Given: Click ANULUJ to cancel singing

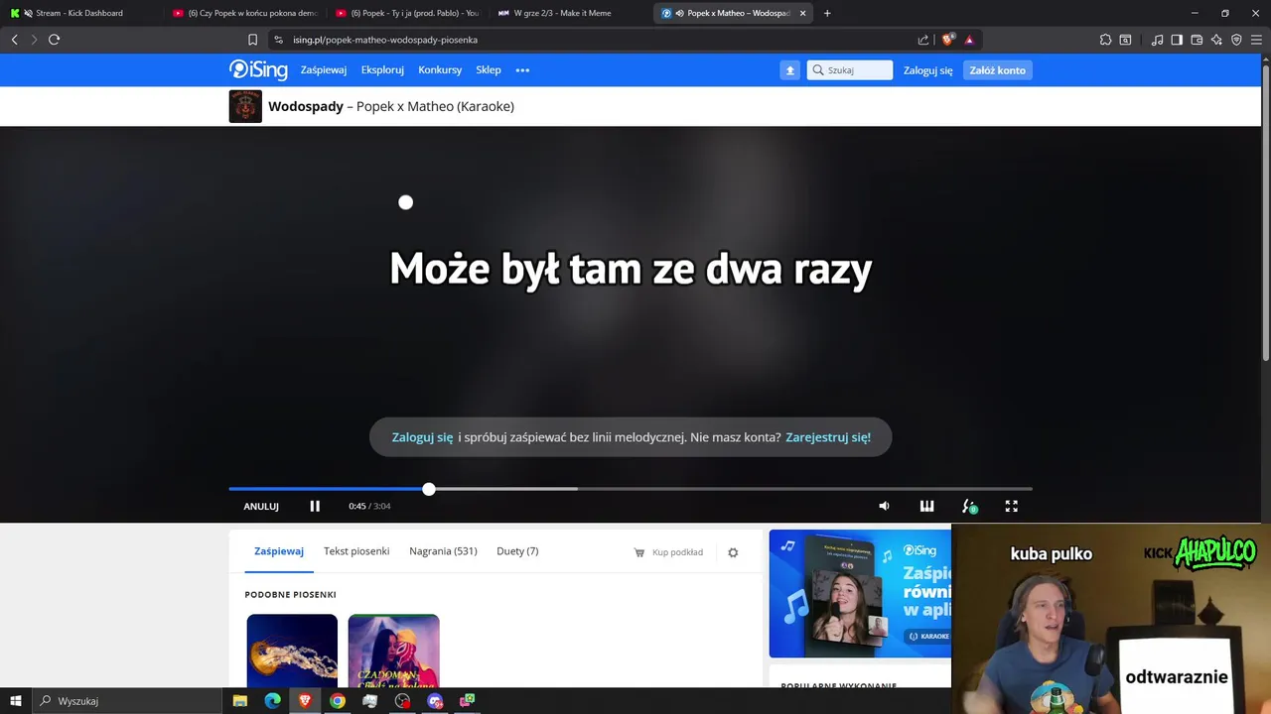Looking at the screenshot, I should click(x=261, y=506).
